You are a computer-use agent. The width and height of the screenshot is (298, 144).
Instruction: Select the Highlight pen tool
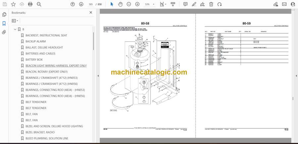click(194, 4)
